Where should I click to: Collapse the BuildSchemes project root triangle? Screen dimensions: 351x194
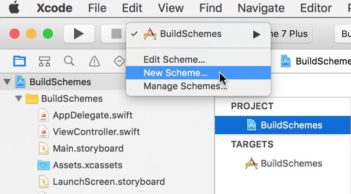pyautogui.click(x=7, y=82)
